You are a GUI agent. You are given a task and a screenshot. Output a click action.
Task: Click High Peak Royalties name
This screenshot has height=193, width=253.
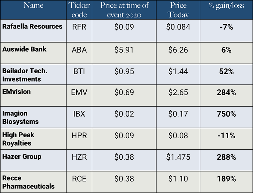(17, 139)
